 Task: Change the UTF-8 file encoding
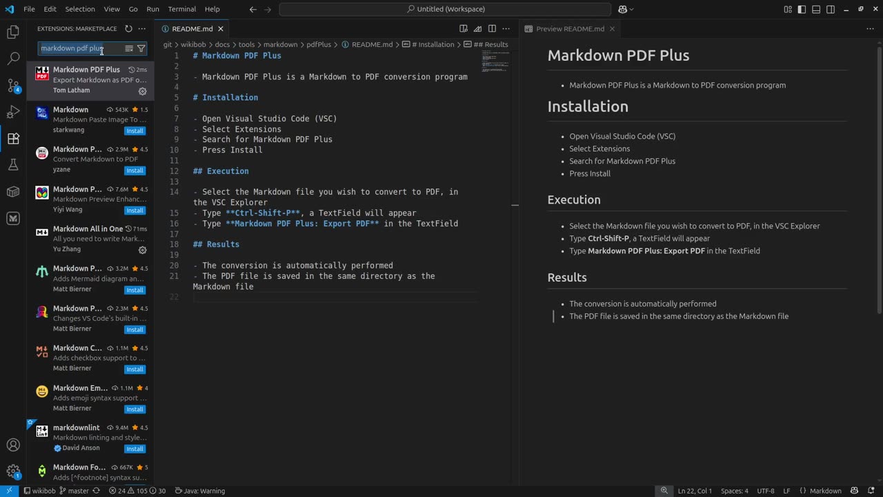point(766,491)
